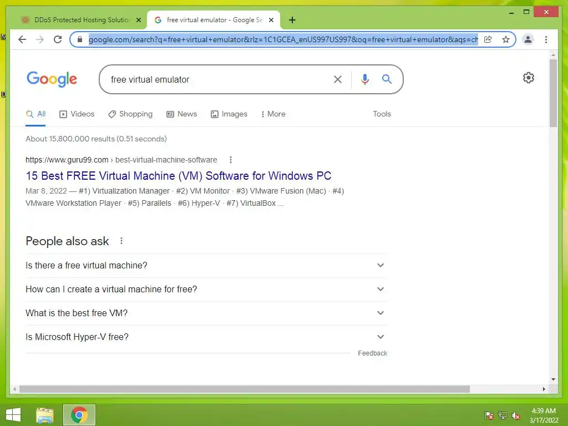Viewport: 568px width, 426px height.
Task: Open options dots beside guru99 result URL
Action: (231, 160)
